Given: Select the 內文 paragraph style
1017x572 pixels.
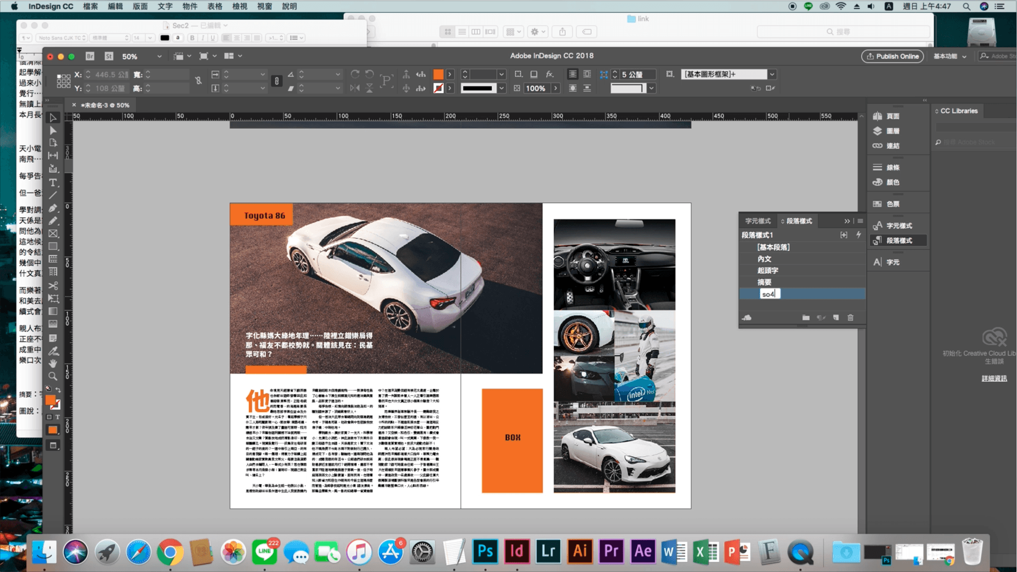Looking at the screenshot, I should coord(802,259).
